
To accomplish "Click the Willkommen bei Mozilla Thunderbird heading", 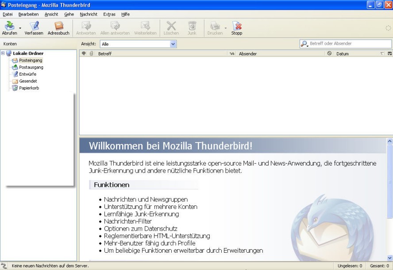I will tap(170, 146).
